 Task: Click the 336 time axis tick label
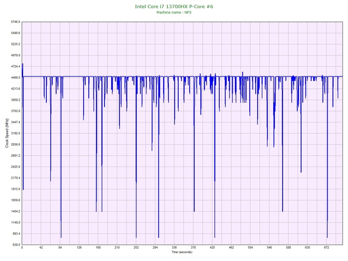click(x=174, y=248)
